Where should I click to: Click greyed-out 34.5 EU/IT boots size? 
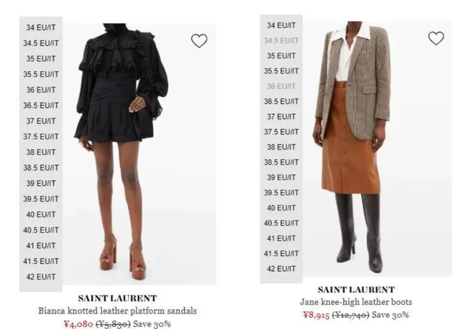[281, 41]
